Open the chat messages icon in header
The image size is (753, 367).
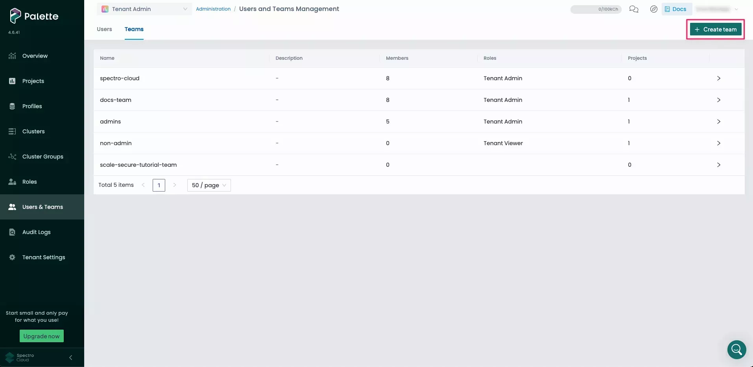click(633, 9)
